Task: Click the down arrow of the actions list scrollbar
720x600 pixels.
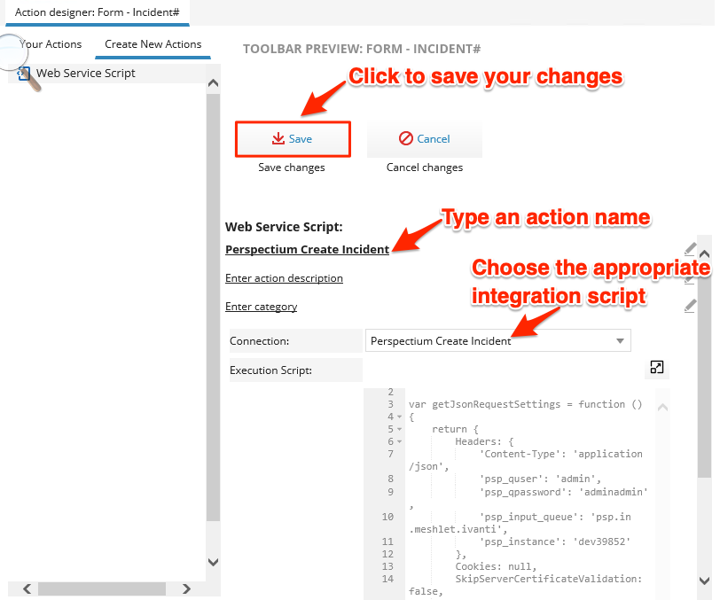Action: pos(213,562)
